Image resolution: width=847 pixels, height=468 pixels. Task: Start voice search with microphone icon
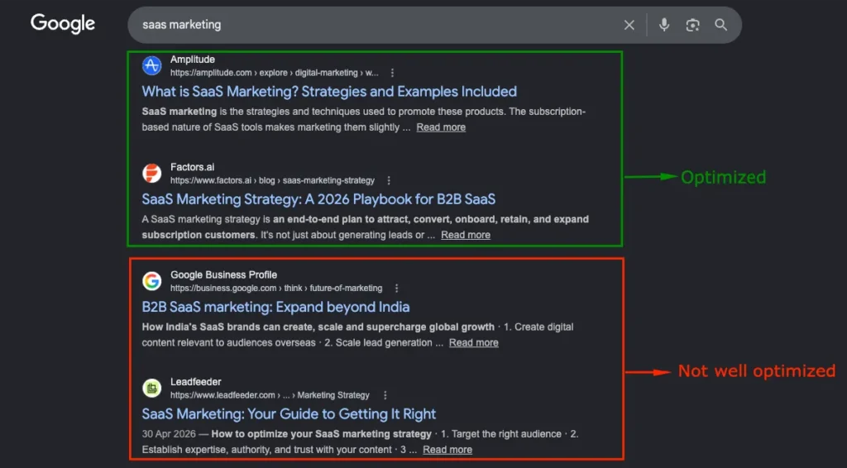tap(664, 25)
